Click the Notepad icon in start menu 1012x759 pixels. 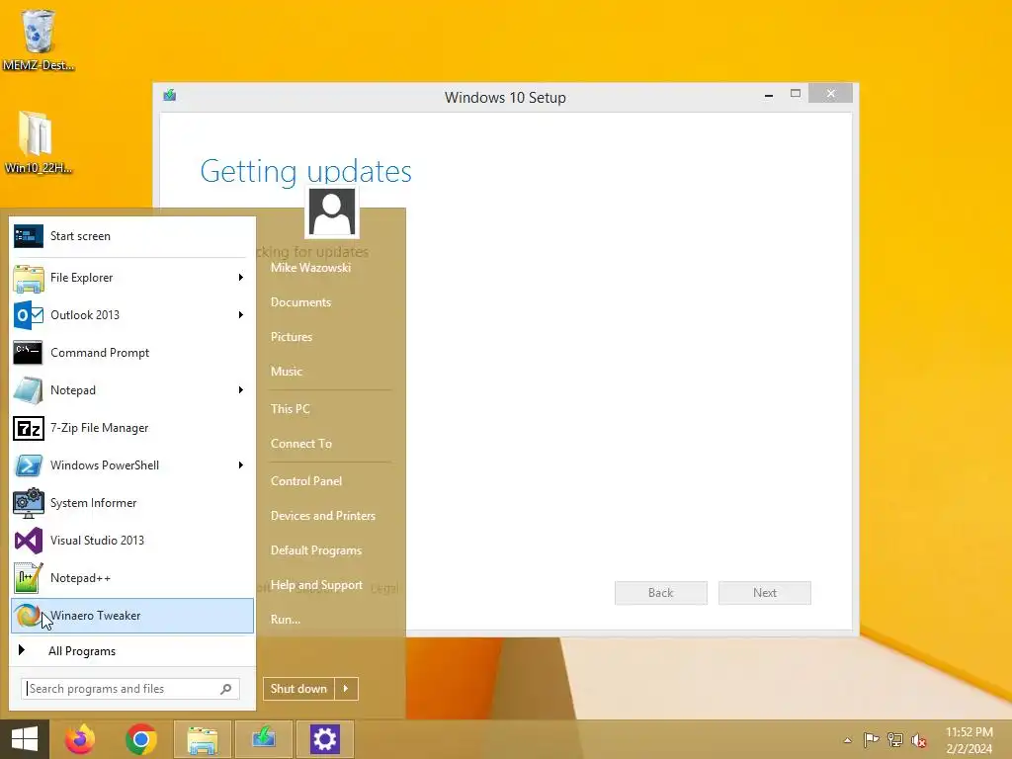tap(29, 390)
